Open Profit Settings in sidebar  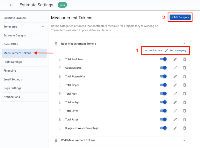(13, 62)
